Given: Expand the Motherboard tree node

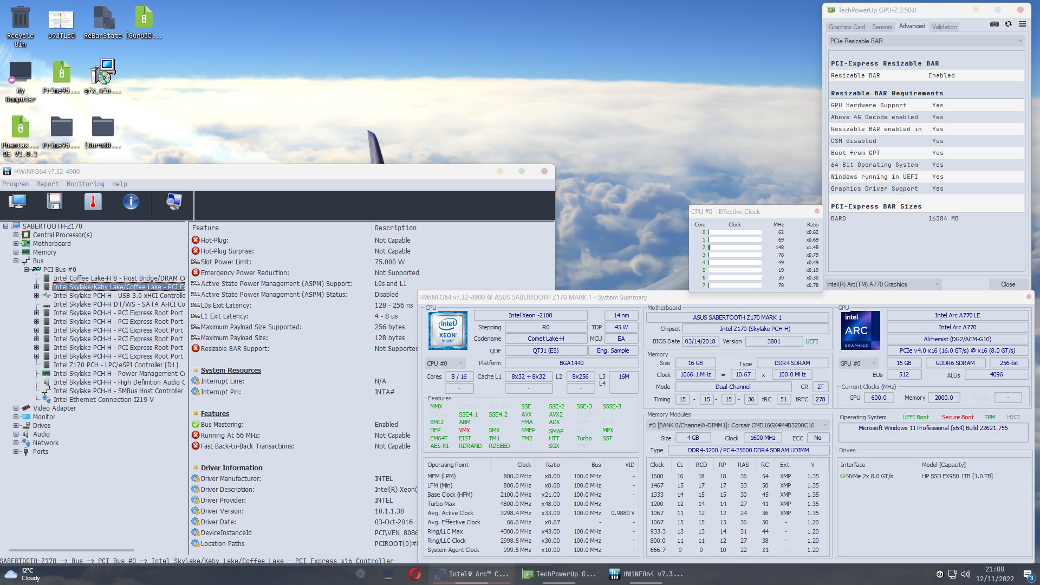Looking at the screenshot, I should pos(16,244).
